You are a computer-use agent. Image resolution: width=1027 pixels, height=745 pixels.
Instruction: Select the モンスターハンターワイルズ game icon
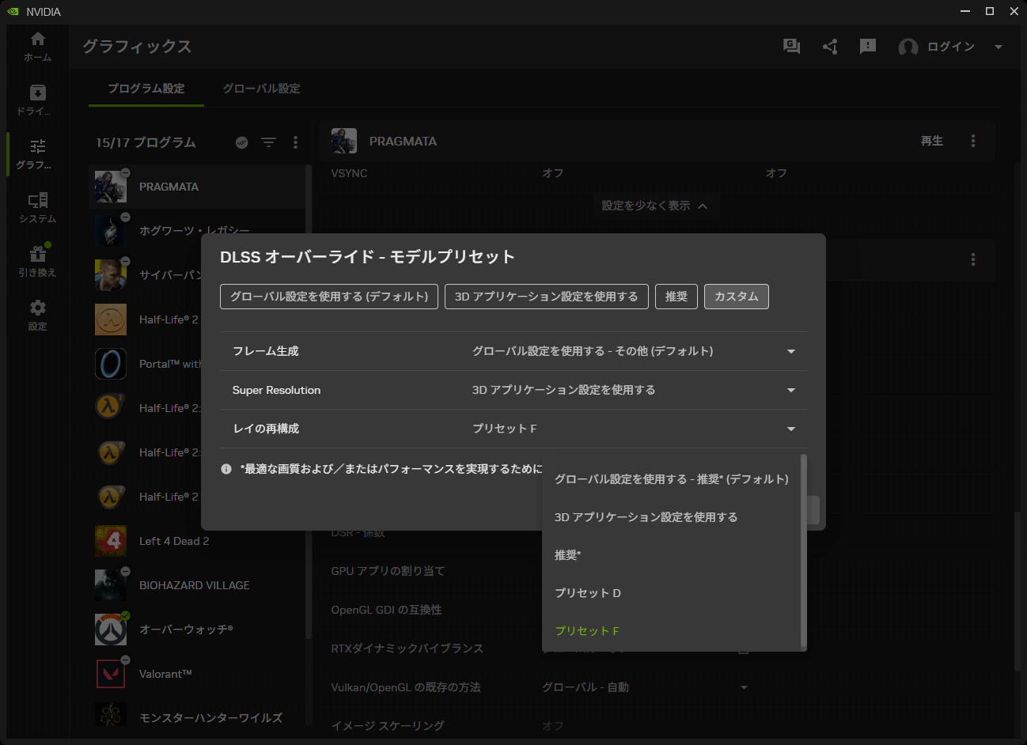111,715
